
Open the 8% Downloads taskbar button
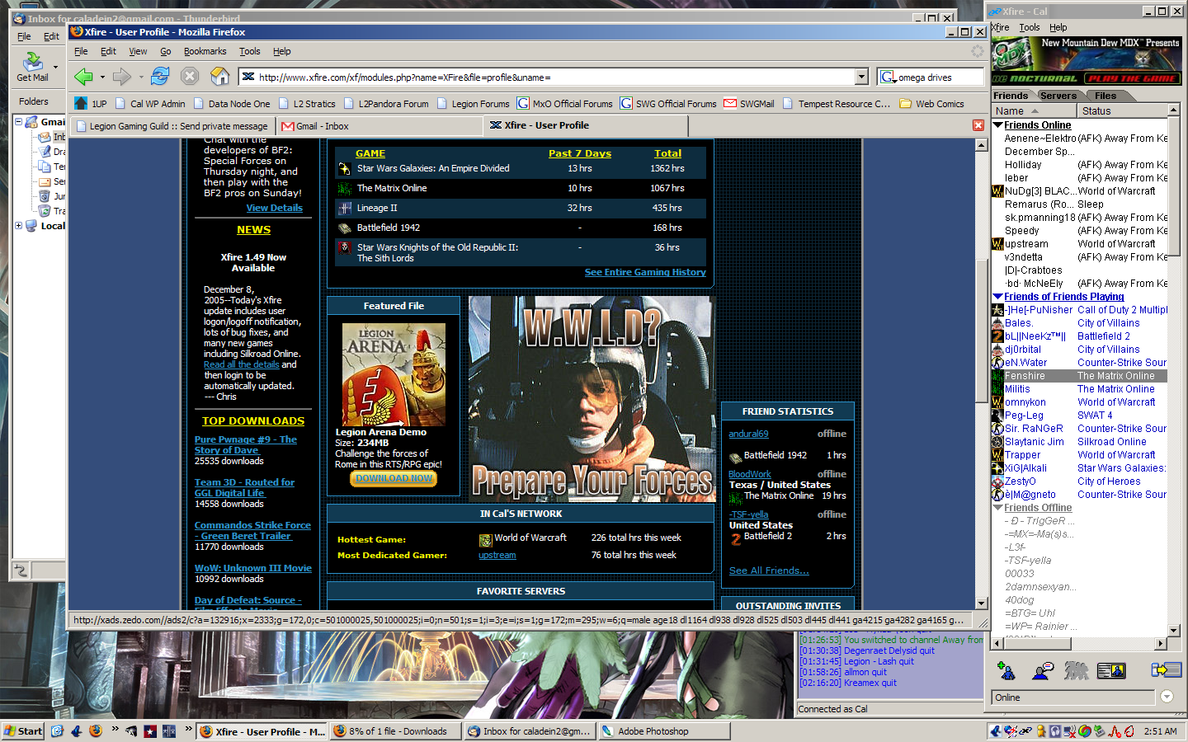point(394,730)
